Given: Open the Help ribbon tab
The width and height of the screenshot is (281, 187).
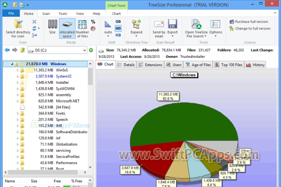Looking at the screenshot, I should 96,14.
